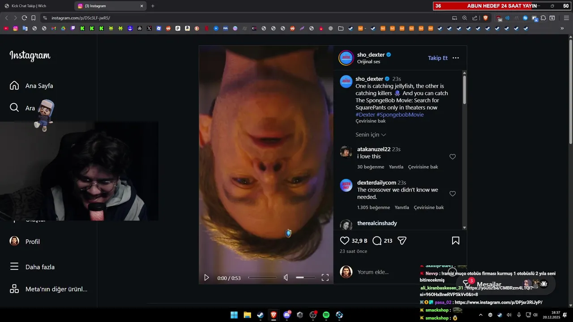Save the post with bookmark icon

click(456, 241)
